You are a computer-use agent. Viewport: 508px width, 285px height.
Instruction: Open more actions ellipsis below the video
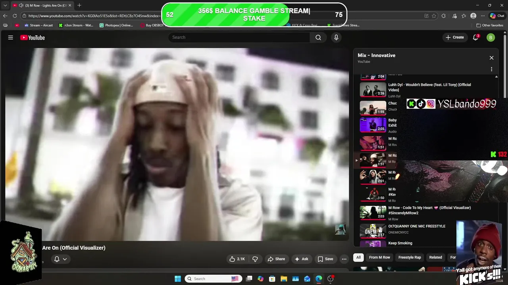344,259
